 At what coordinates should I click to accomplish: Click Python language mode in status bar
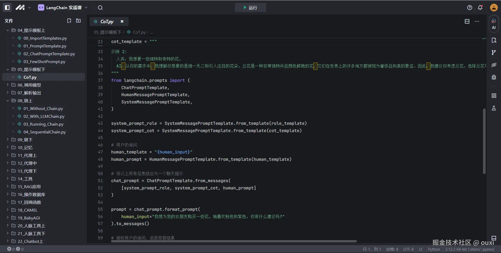[x=434, y=249]
